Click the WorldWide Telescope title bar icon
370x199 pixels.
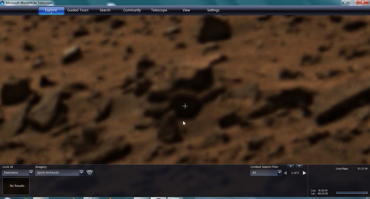pos(3,3)
